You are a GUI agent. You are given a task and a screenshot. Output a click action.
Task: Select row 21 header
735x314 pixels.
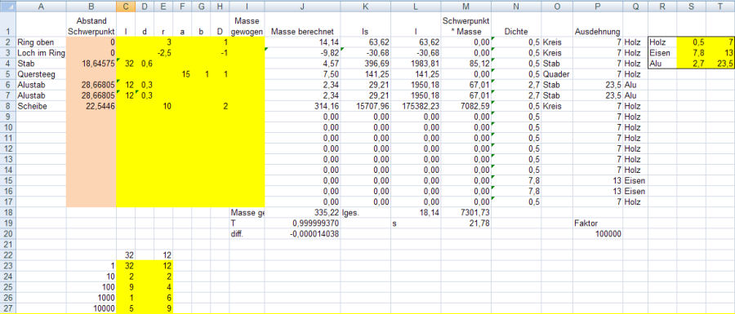[x=7, y=245]
